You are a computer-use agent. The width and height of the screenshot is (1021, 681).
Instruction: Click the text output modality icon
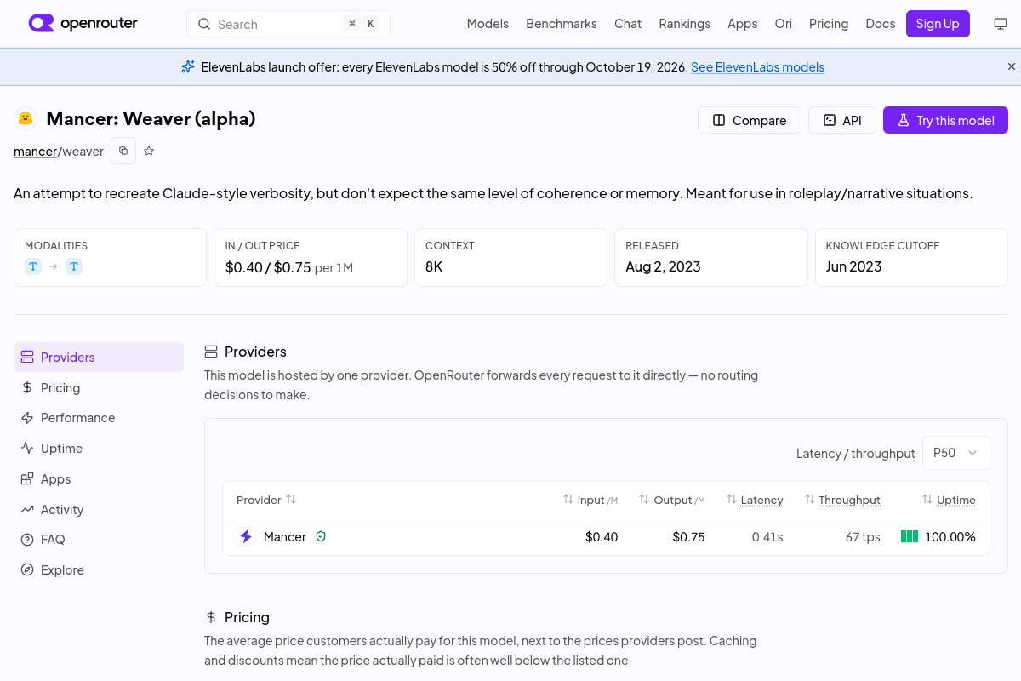click(x=74, y=266)
